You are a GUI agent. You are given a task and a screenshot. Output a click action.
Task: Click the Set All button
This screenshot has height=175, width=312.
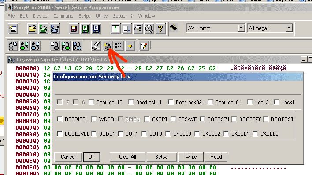pos(162,157)
